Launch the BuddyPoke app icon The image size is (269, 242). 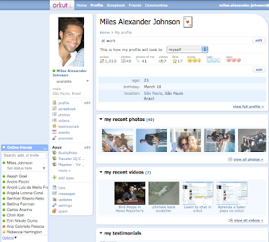click(54, 153)
